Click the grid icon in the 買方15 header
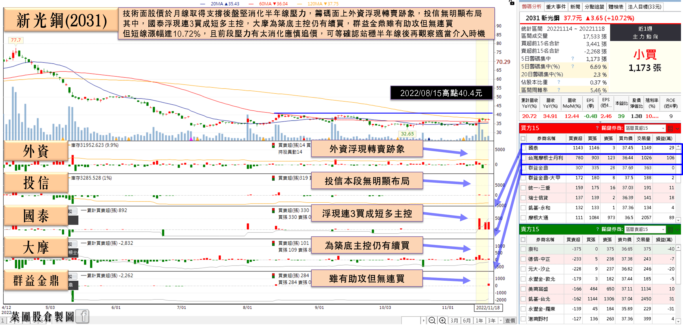 (670, 128)
